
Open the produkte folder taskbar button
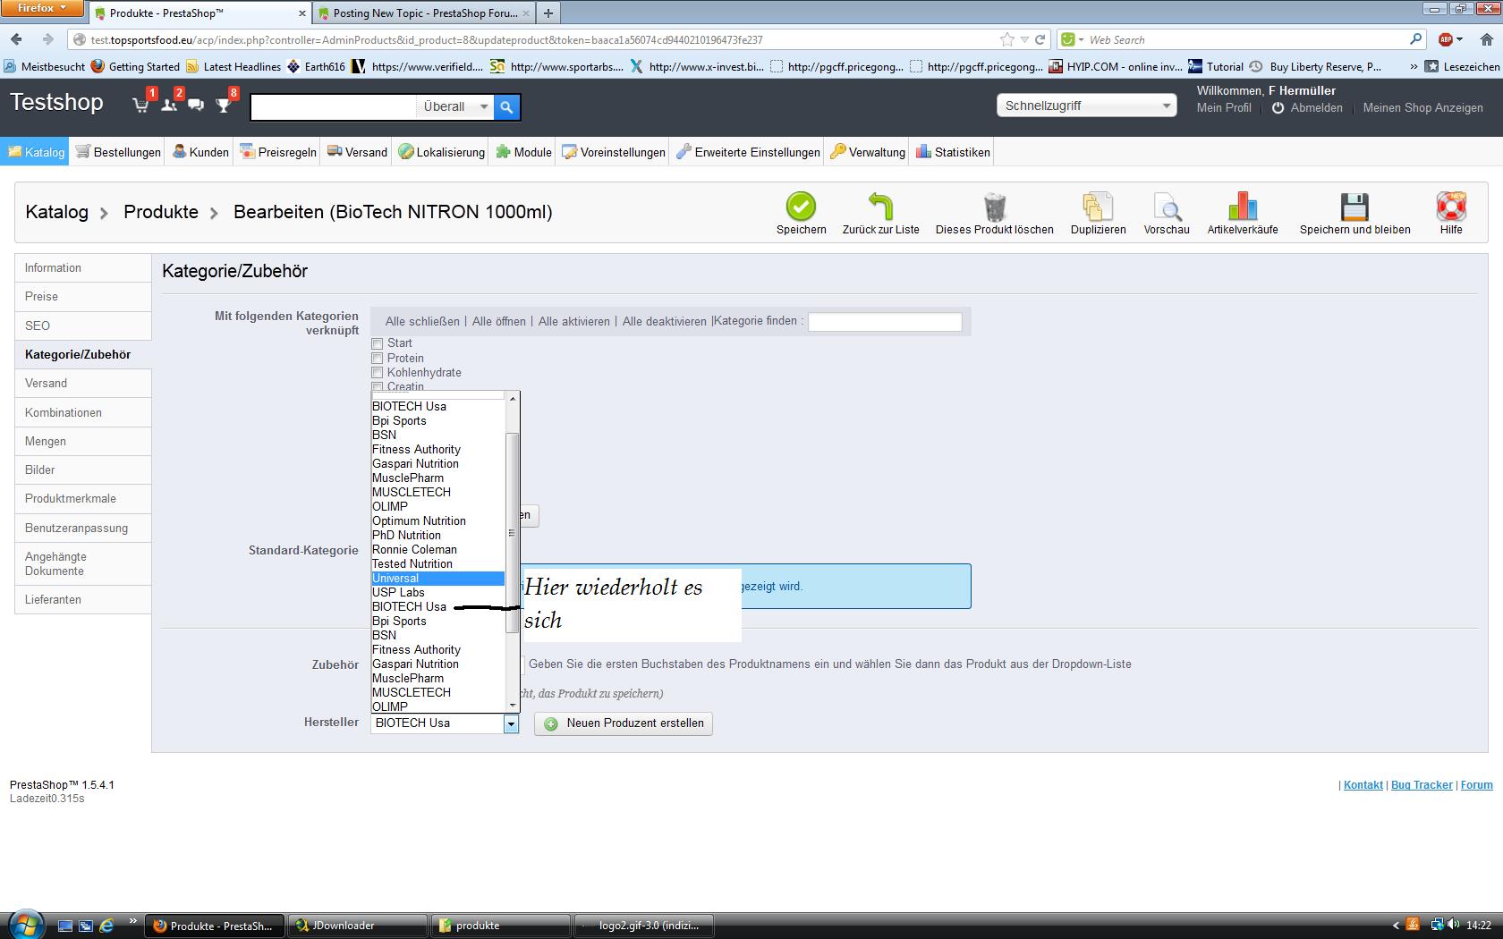click(500, 926)
